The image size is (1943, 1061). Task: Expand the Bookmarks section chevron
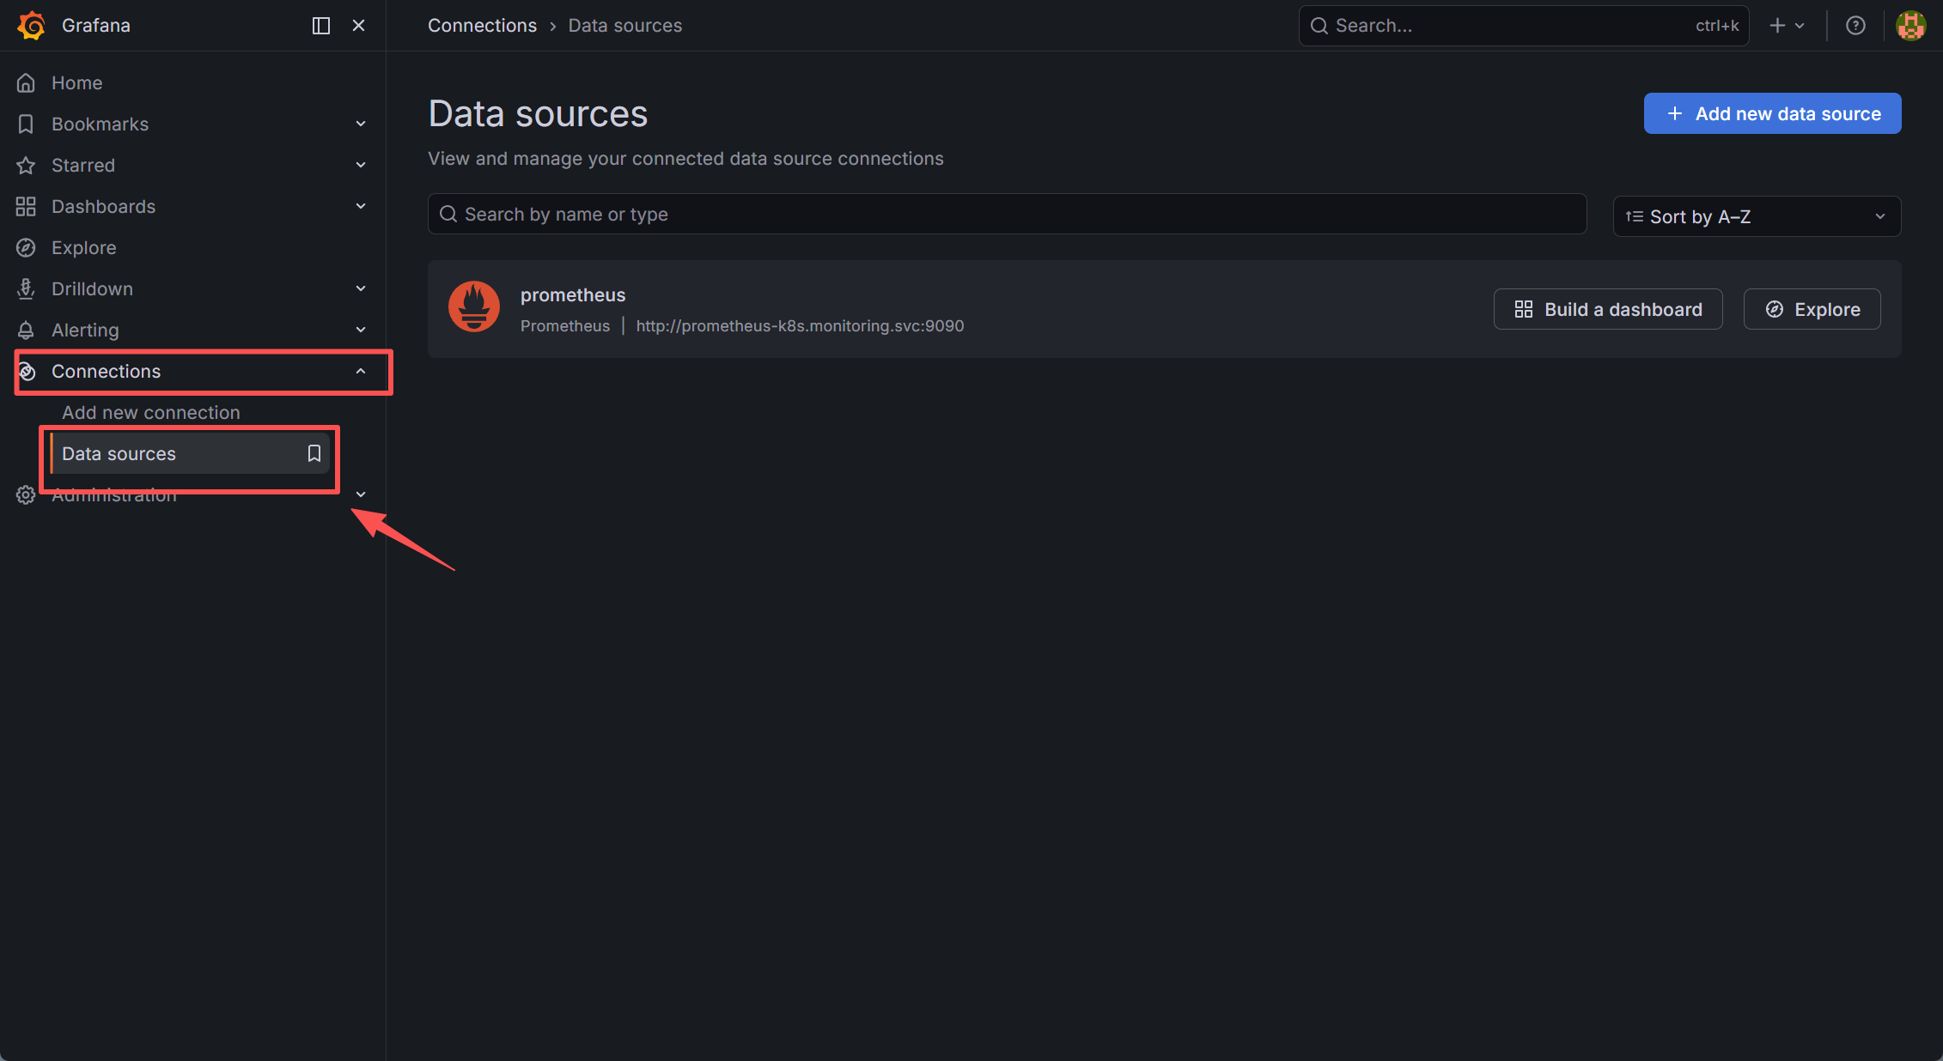point(361,124)
